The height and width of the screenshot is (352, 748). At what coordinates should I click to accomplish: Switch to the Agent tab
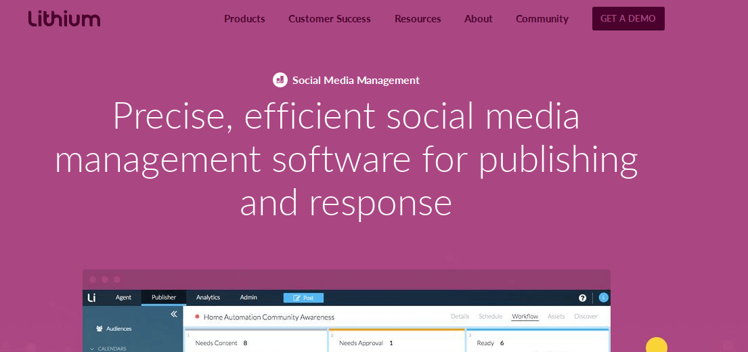coord(124,297)
